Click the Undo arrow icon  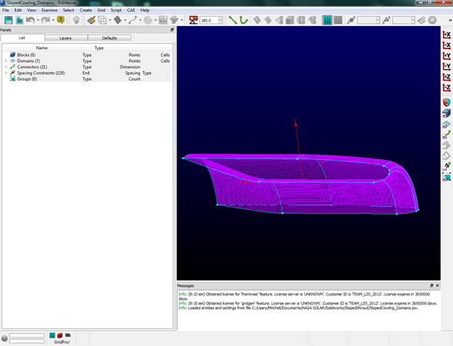coord(30,20)
